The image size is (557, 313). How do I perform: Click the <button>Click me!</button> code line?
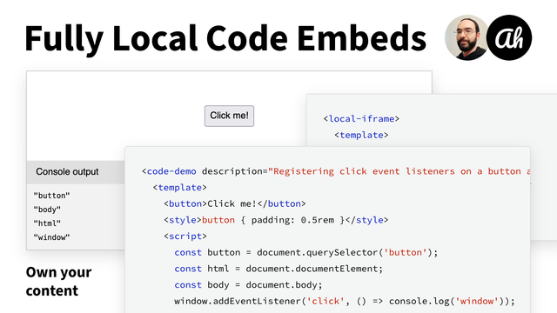pyautogui.click(x=235, y=203)
